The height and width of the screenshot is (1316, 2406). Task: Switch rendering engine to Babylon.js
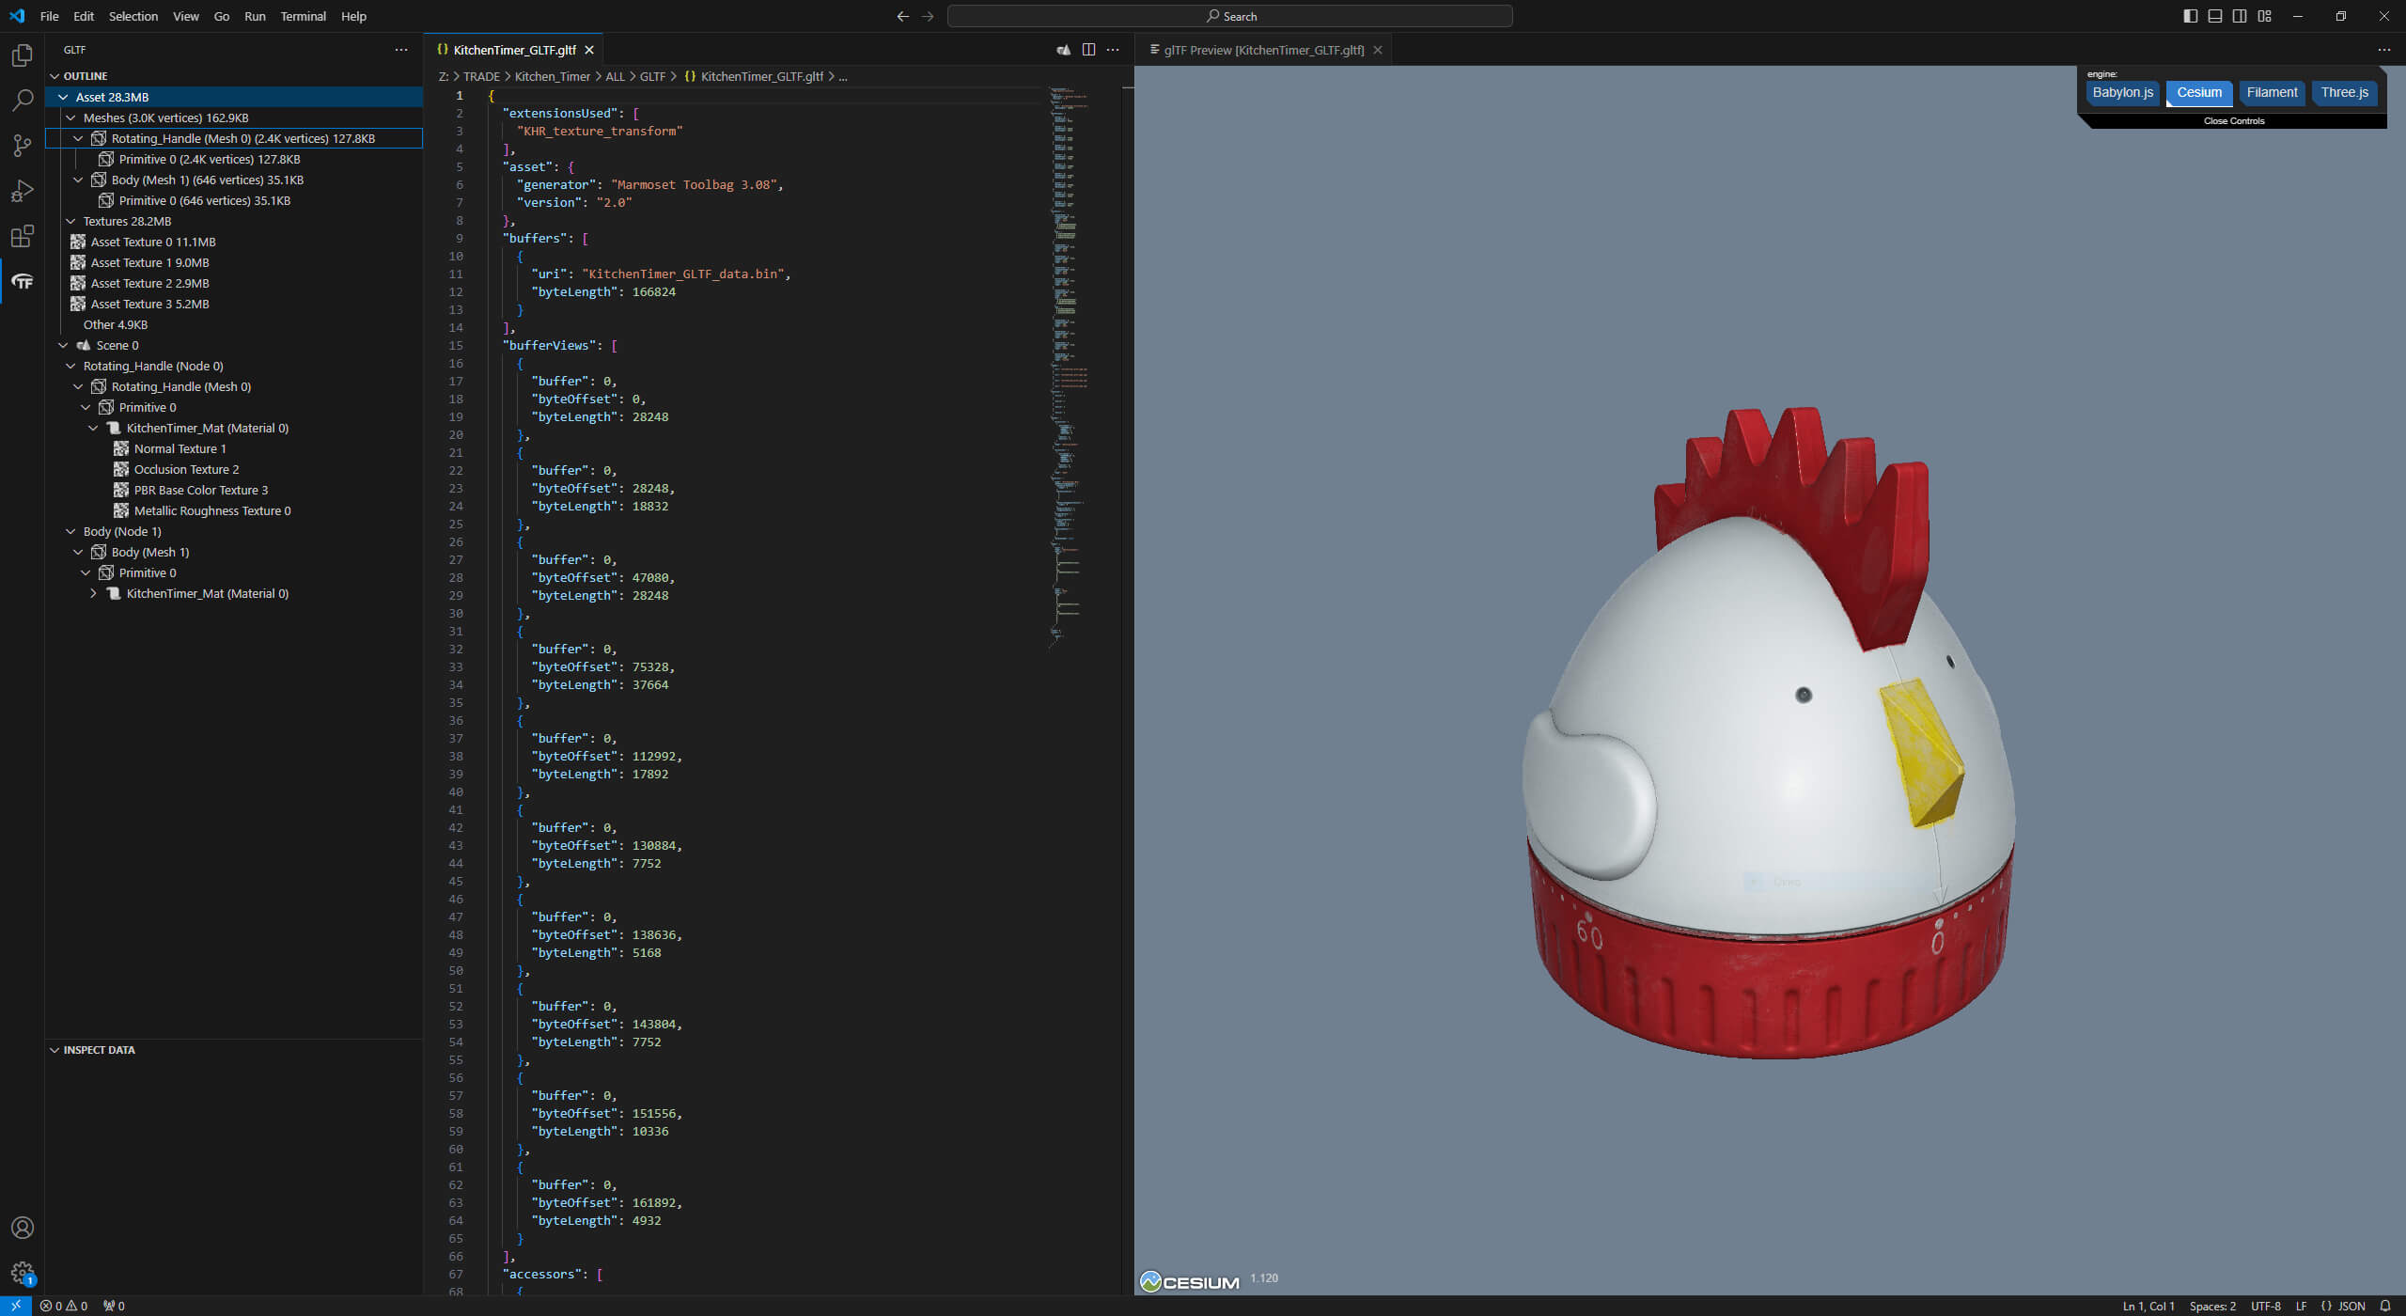[2122, 92]
